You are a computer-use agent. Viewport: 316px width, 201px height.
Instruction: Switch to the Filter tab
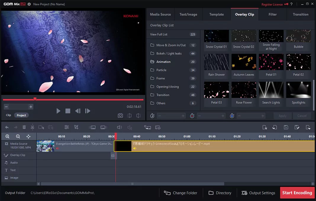272,14
